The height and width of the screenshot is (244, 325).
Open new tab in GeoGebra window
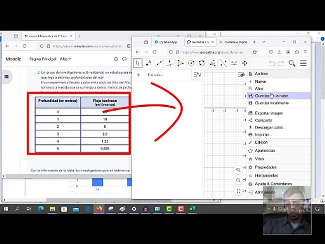(x=254, y=42)
